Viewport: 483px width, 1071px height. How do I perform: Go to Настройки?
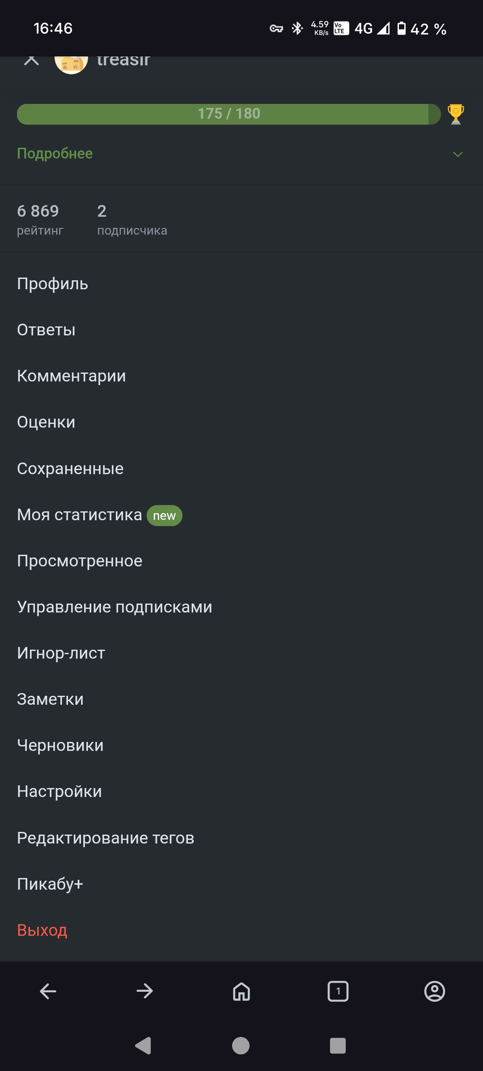[x=59, y=792]
